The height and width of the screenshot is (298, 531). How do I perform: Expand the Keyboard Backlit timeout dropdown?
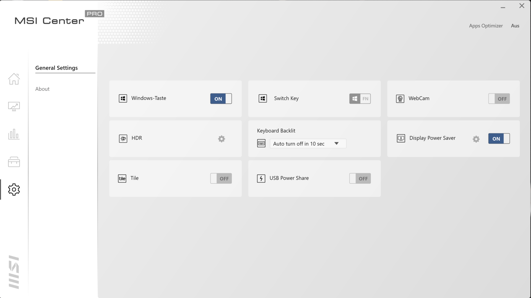[308, 143]
